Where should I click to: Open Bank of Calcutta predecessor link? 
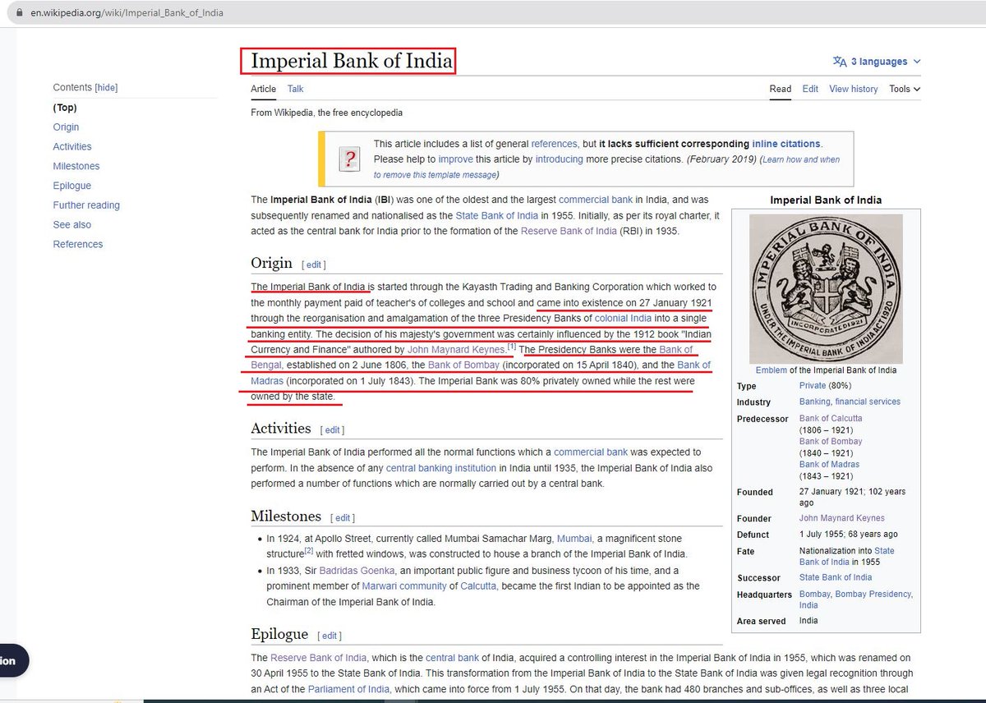click(831, 419)
